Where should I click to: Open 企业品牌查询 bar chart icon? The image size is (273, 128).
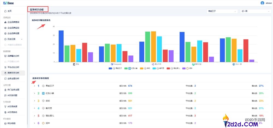pos(5,22)
